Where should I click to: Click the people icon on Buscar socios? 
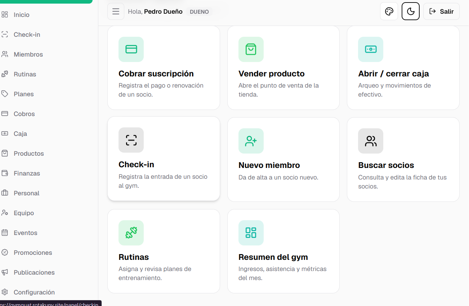pos(371,141)
